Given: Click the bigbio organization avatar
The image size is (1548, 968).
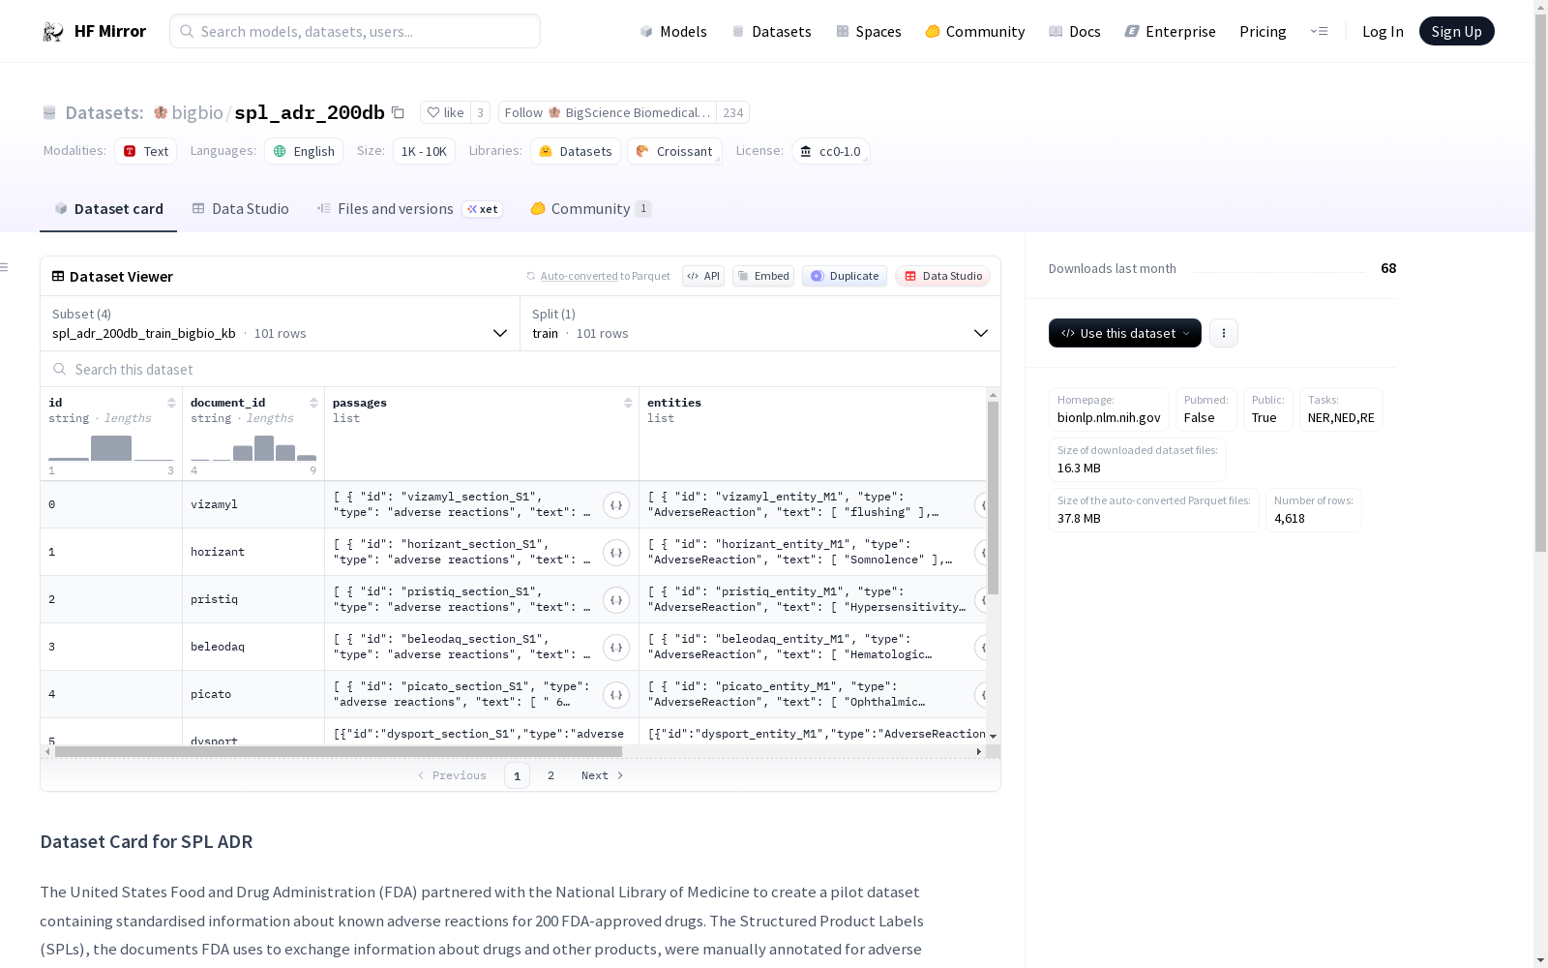Looking at the screenshot, I should (161, 112).
